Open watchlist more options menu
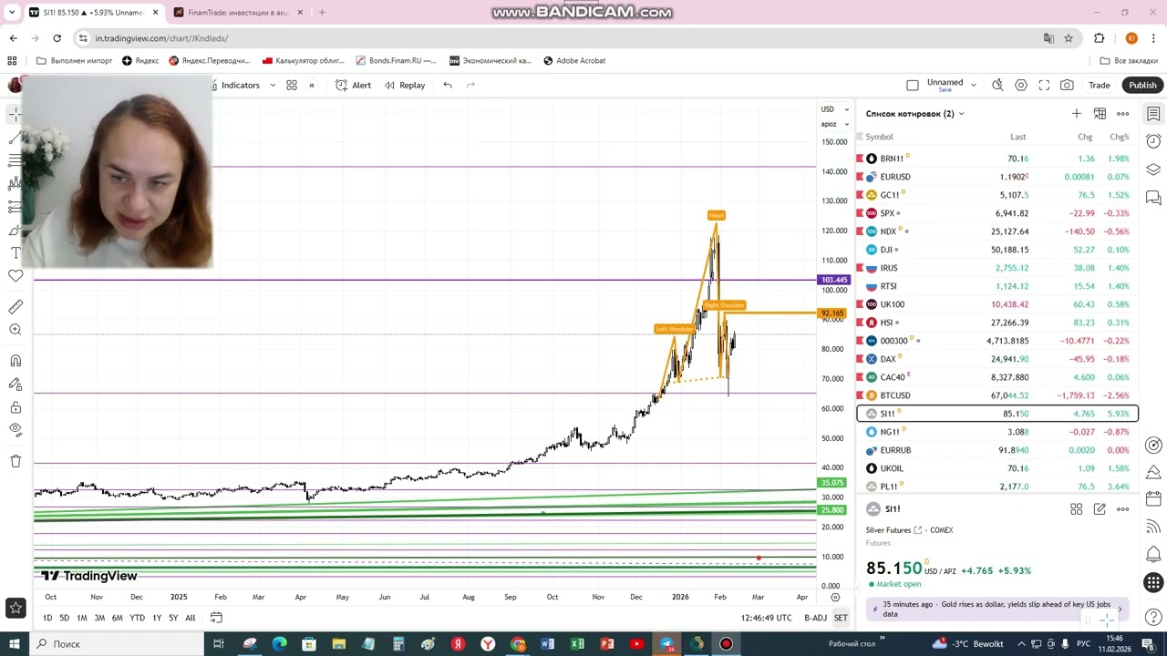Viewport: 1167px width, 656px height. 1122,113
